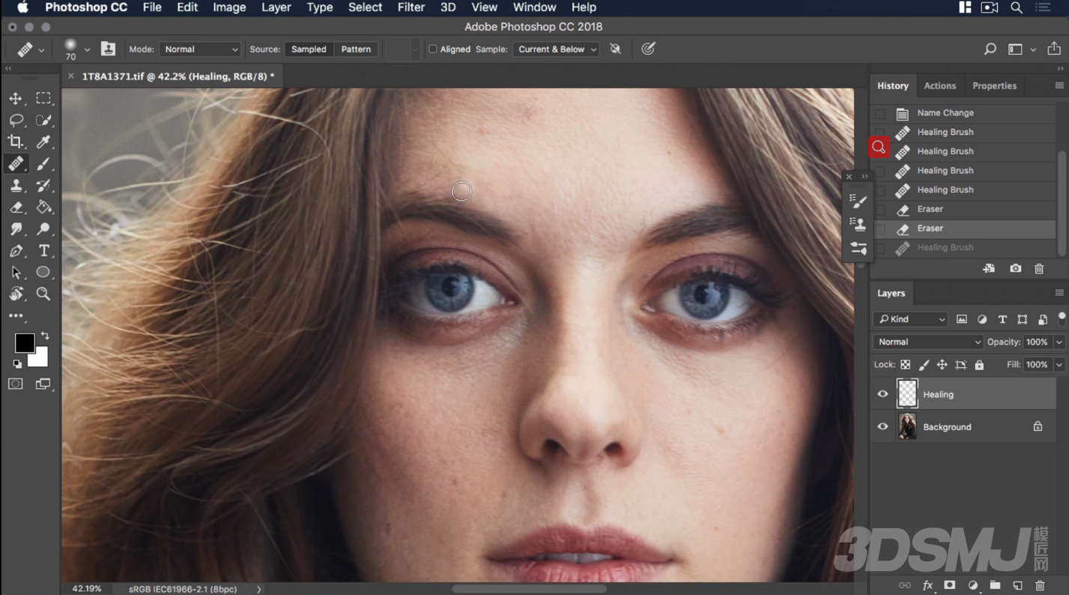Open Sample dropdown showing Current & Below
1069x595 pixels.
click(x=556, y=49)
